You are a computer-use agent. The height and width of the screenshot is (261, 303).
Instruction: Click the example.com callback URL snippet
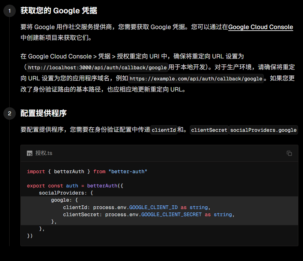[x=196, y=79]
